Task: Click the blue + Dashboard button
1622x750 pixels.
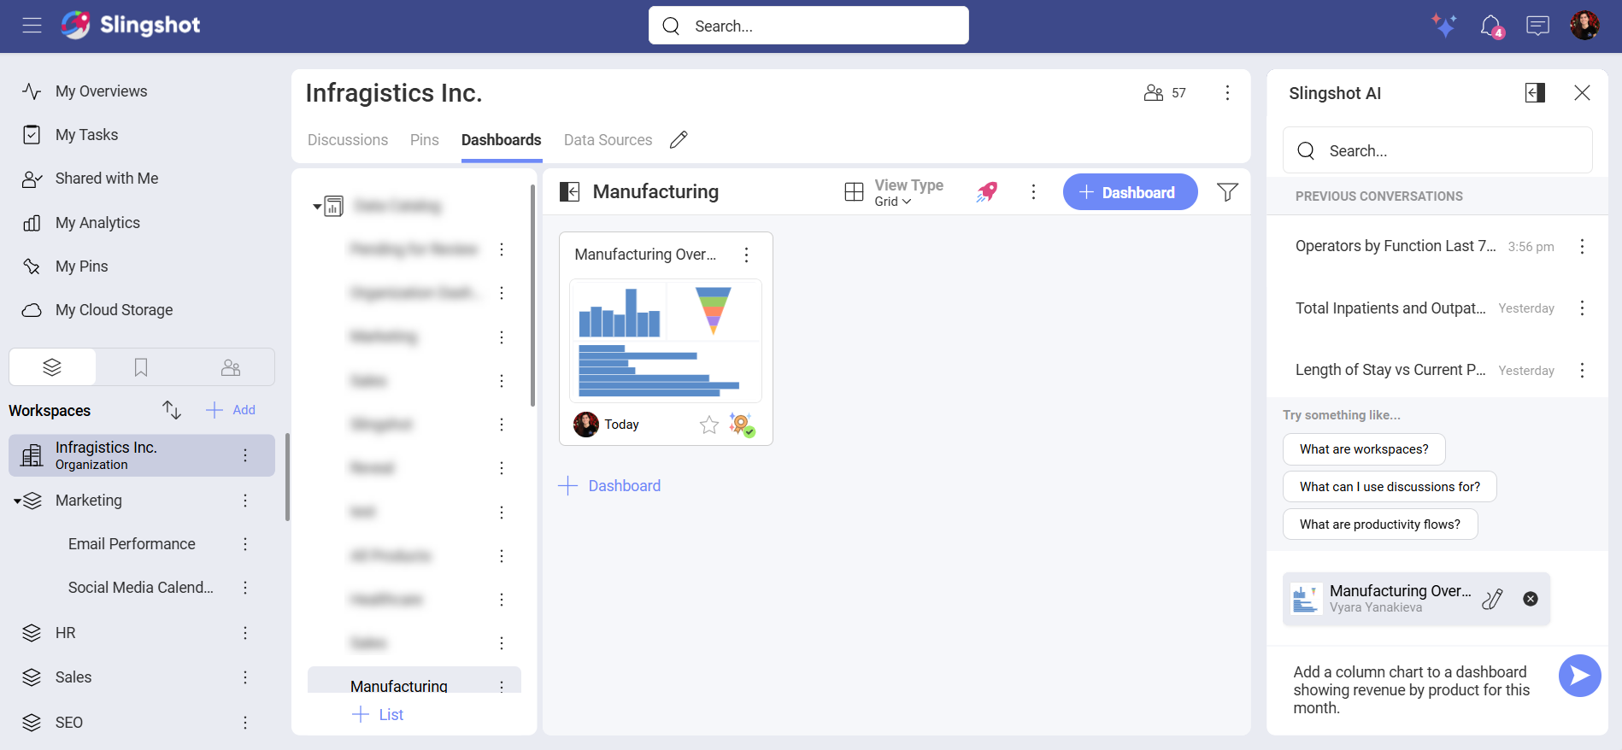Action: coord(1130,192)
